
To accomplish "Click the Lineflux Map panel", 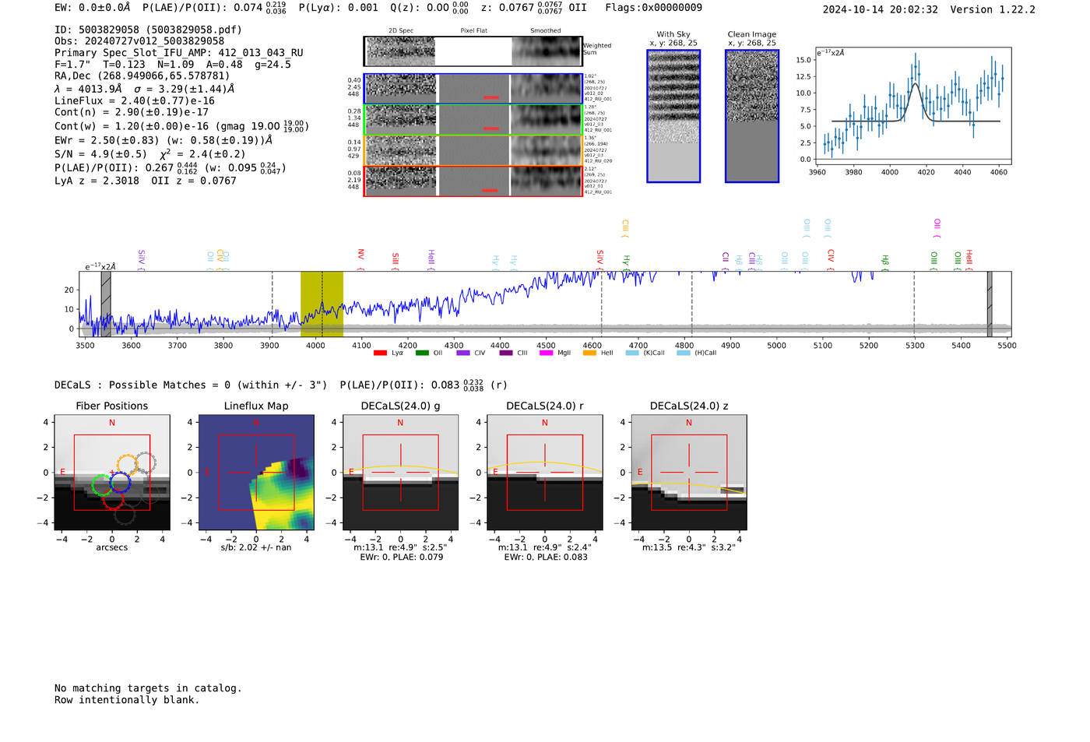I will coord(256,472).
